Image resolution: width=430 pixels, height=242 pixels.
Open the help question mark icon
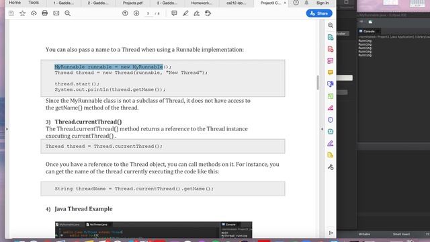click(296, 3)
